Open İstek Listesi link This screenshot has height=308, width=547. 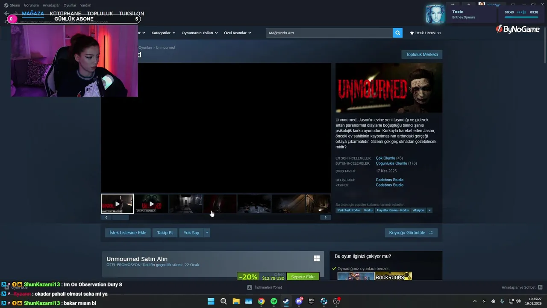pyautogui.click(x=425, y=33)
